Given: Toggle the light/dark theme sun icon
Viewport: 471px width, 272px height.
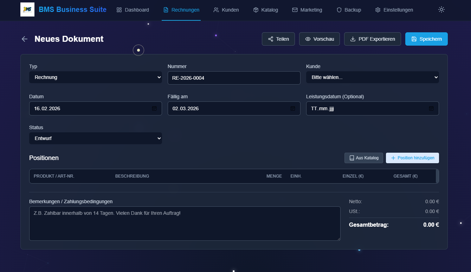Looking at the screenshot, I should click(x=441, y=10).
